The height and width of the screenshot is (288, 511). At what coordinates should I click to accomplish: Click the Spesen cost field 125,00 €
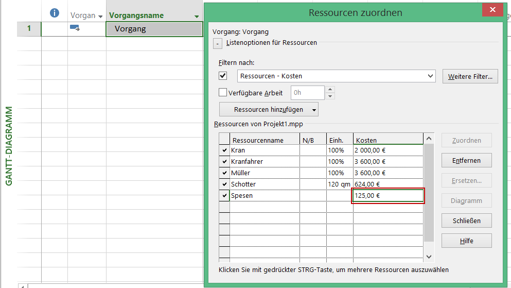point(387,196)
